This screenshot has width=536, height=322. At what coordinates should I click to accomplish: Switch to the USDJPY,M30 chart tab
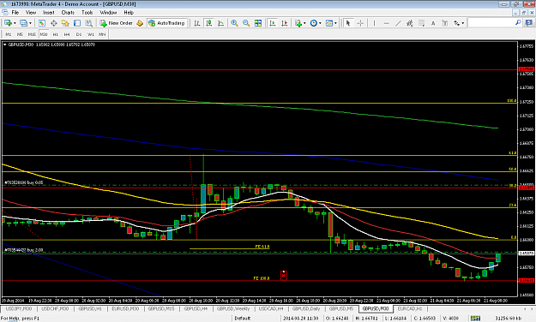[x=19, y=308]
